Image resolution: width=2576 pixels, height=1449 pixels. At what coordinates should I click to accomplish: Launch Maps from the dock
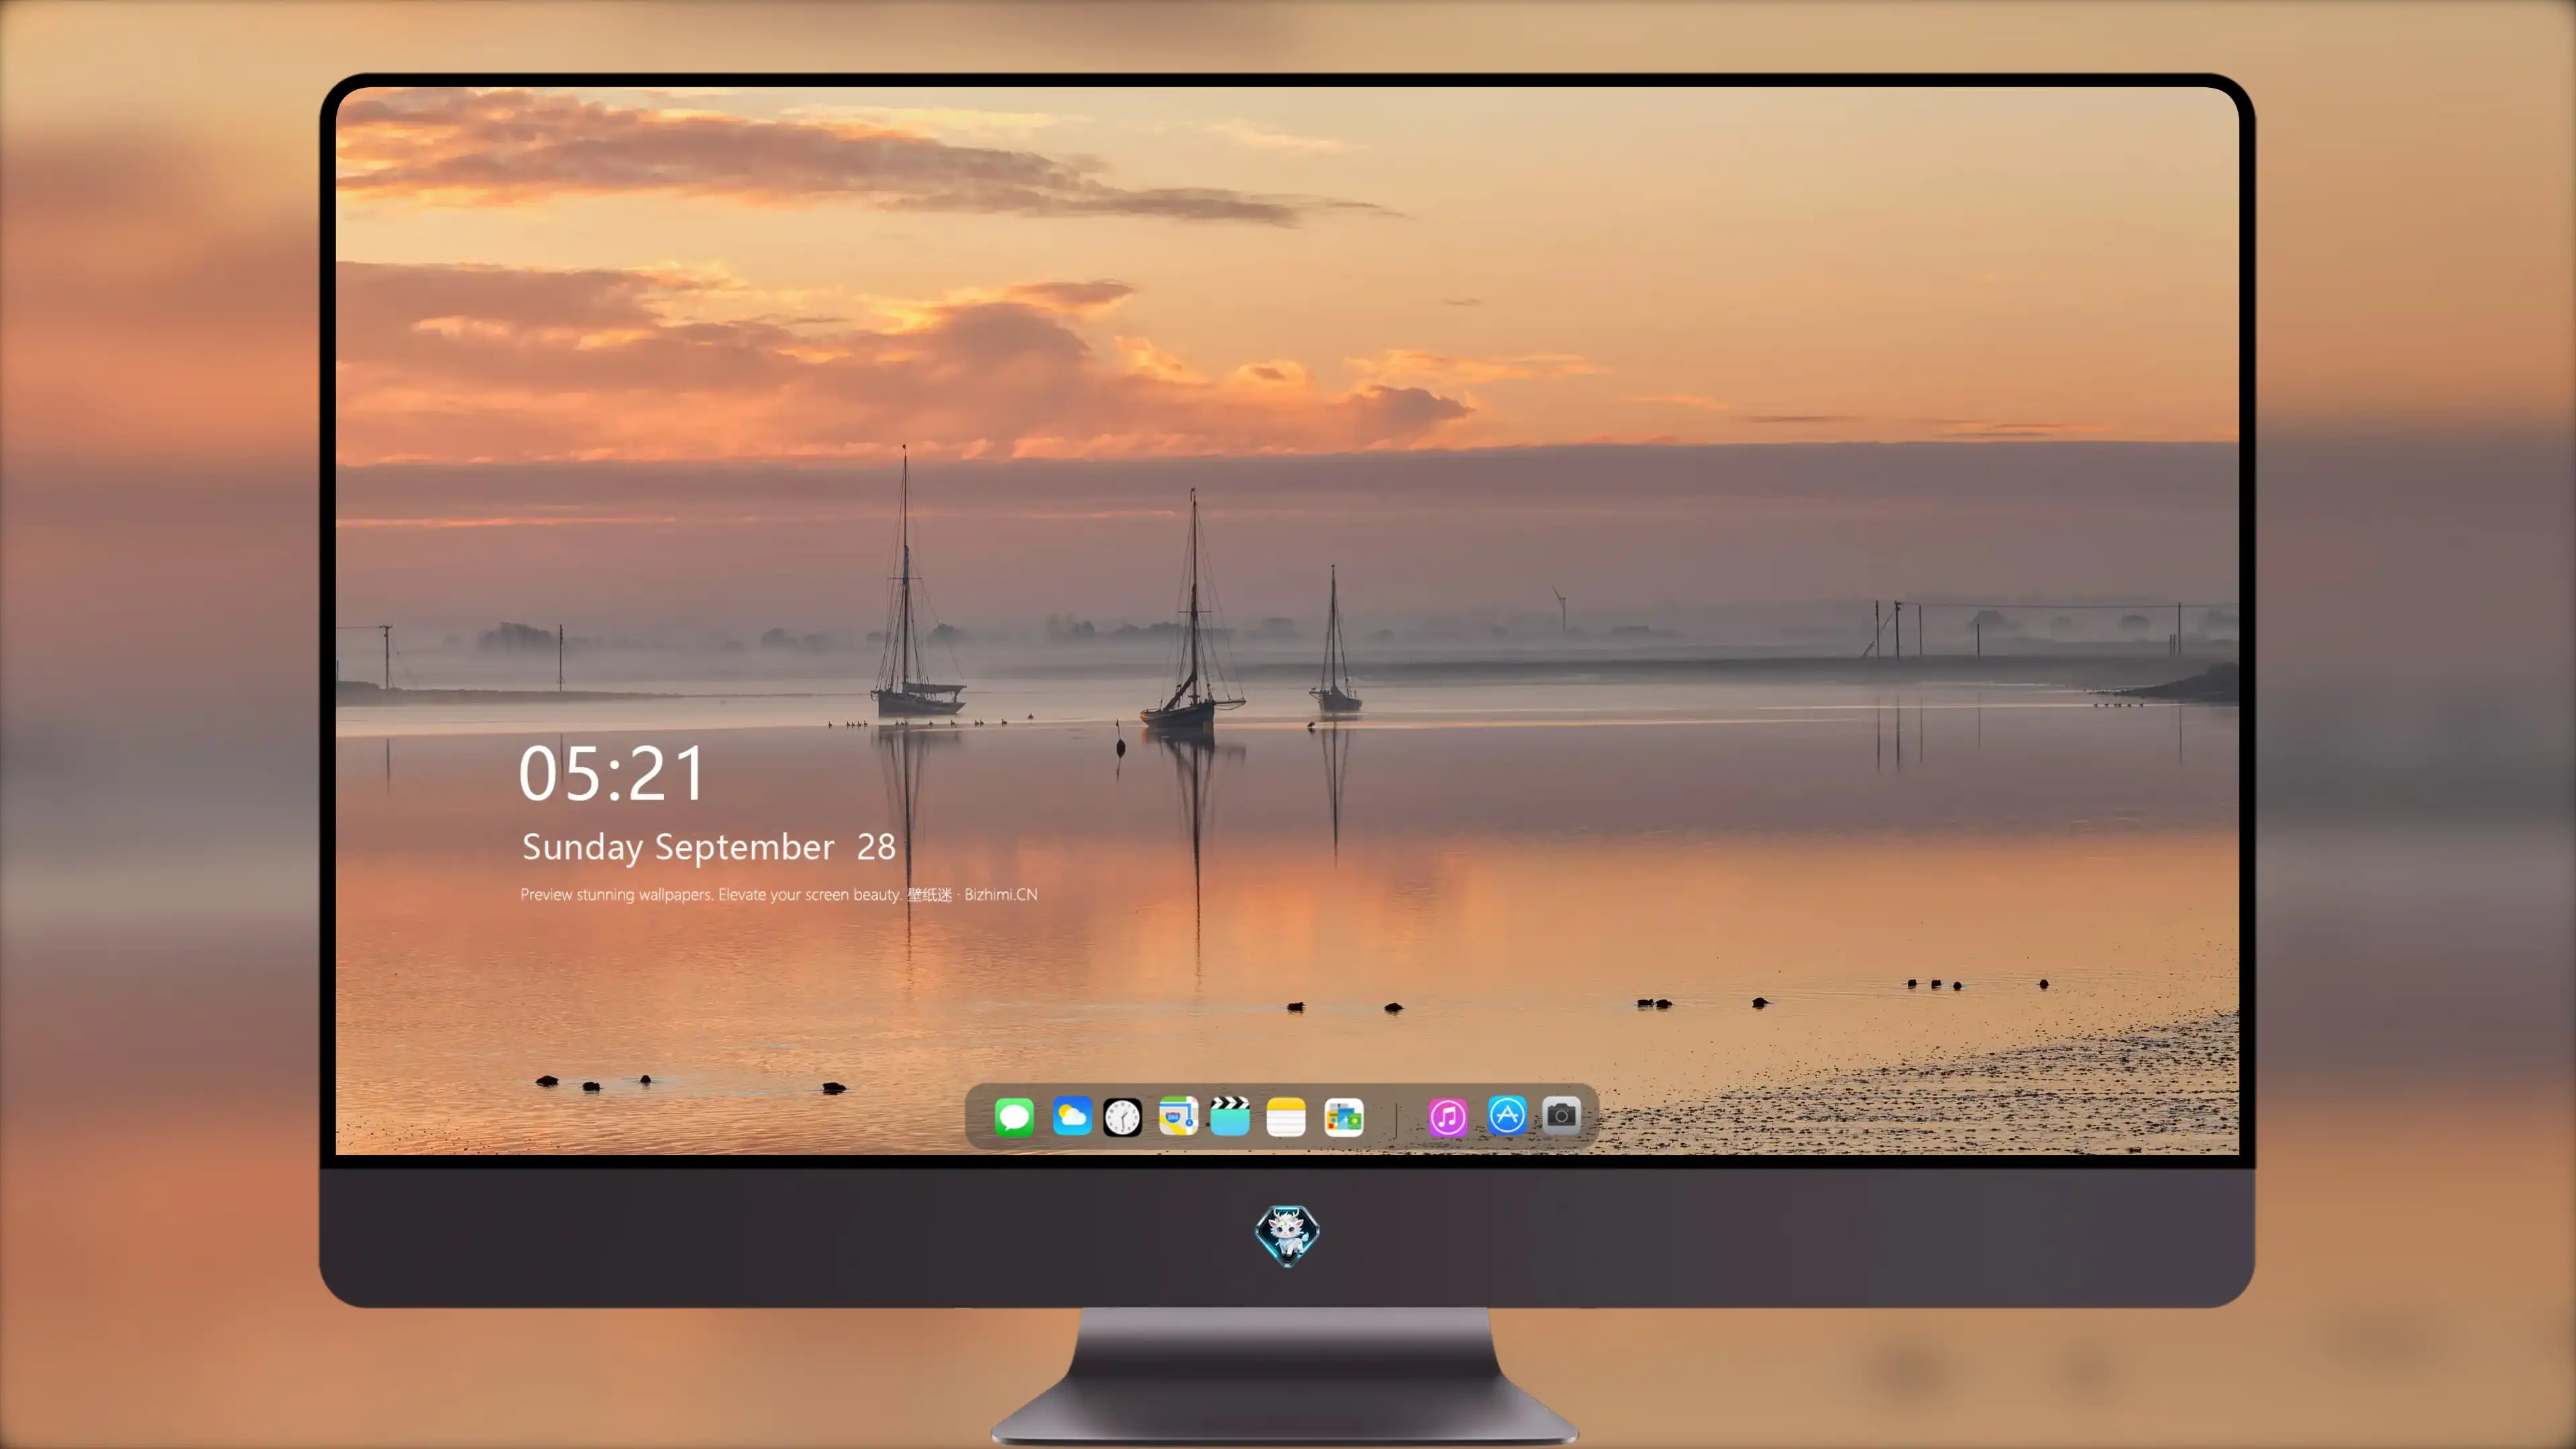(1178, 1116)
